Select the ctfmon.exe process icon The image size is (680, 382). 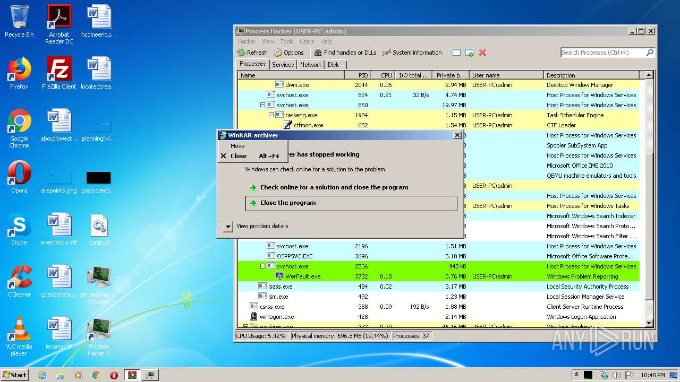(287, 125)
